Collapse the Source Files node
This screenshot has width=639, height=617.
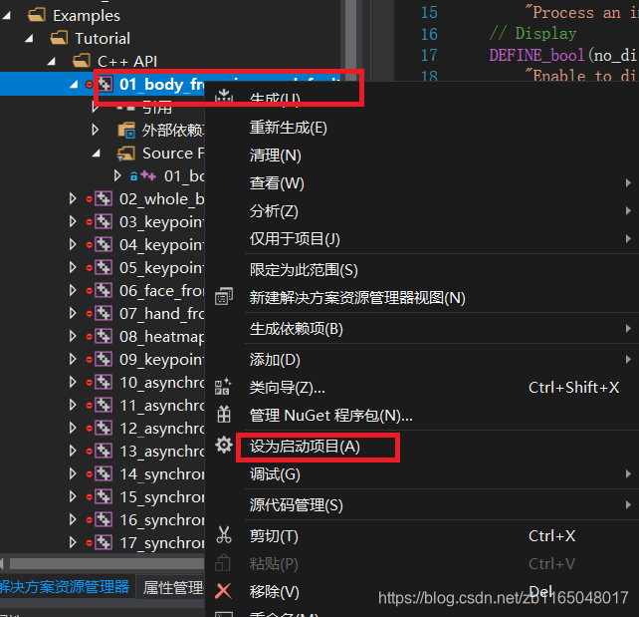(x=97, y=154)
